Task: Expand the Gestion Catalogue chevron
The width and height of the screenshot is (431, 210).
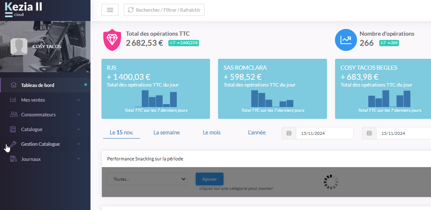Action: tap(79, 144)
